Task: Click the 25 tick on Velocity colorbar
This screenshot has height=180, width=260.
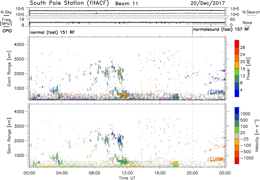Action: pos(242,133)
